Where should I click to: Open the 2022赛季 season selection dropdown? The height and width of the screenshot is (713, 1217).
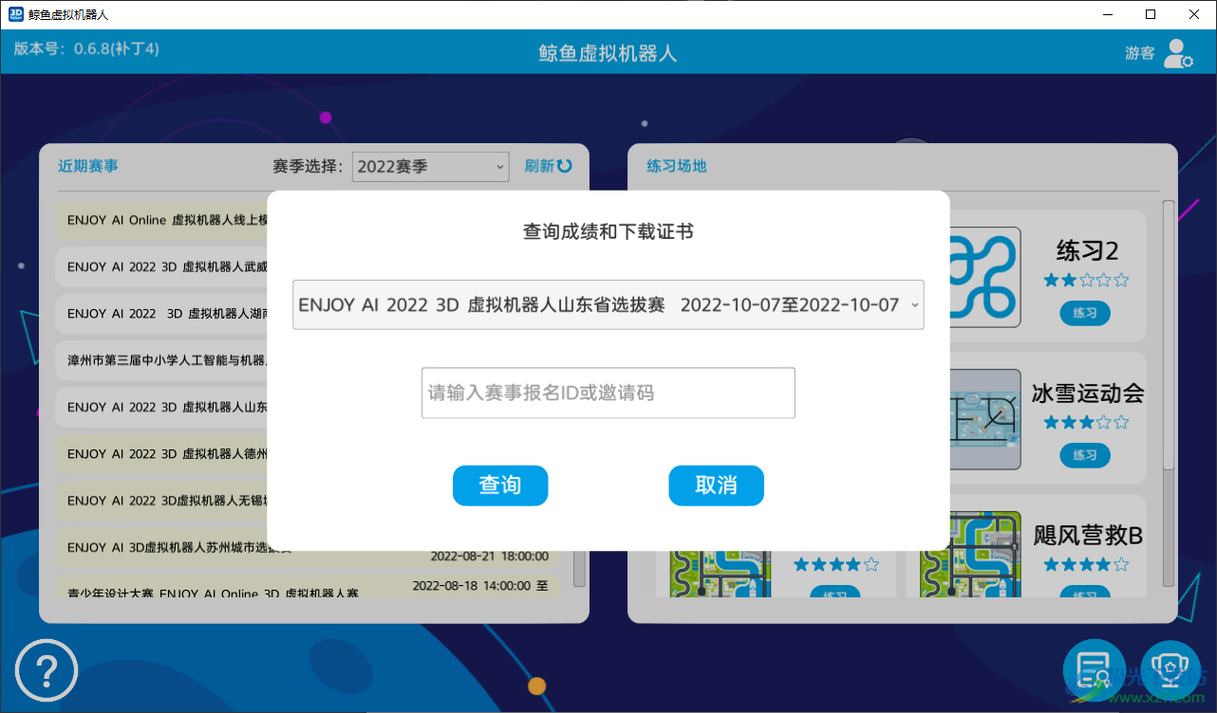coord(431,167)
